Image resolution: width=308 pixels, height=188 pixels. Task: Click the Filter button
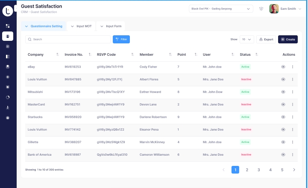pos(121,39)
